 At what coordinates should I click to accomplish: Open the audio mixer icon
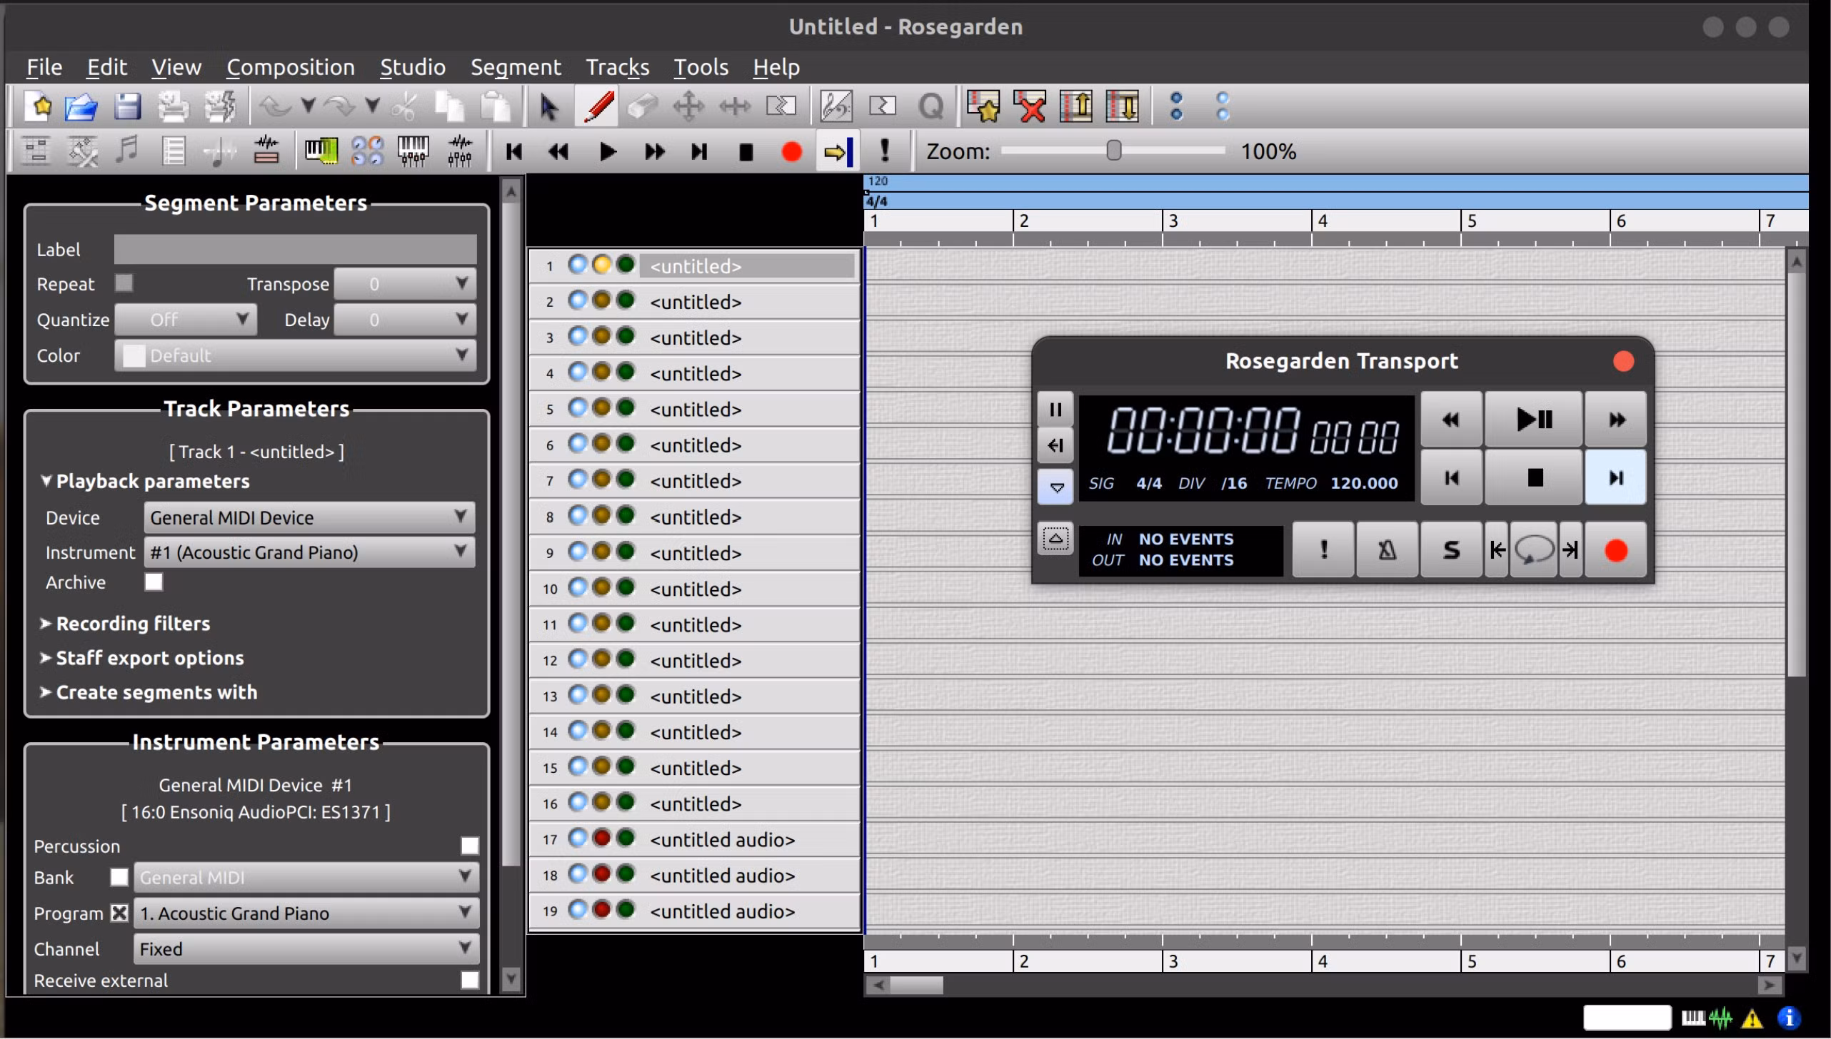460,151
